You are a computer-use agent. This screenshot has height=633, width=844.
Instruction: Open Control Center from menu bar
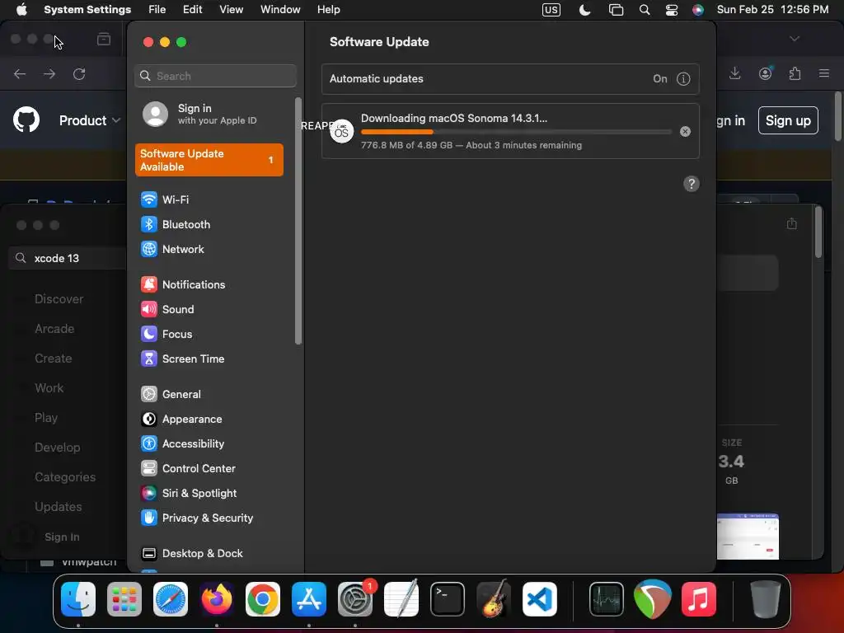671,10
